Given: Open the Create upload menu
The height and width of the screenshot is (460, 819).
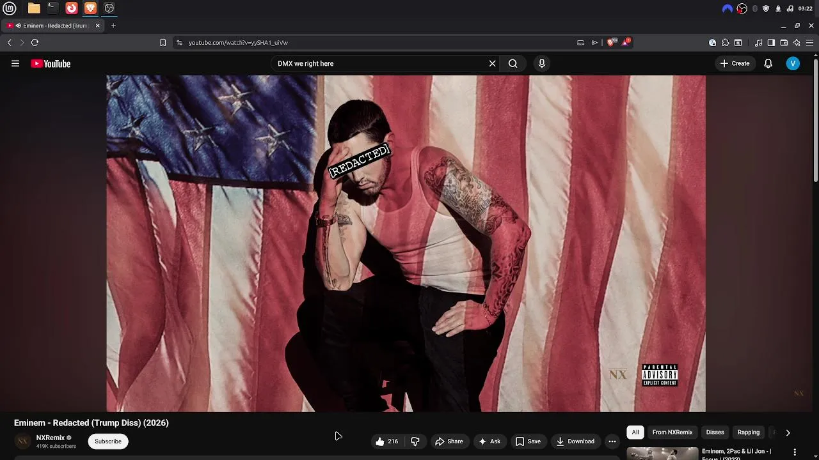Looking at the screenshot, I should [x=735, y=63].
